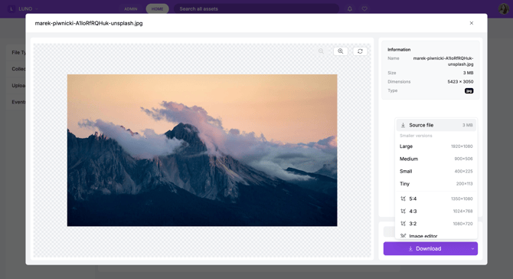Screen dimensions: 513x279
Task: Open the user avatar menu
Action: pos(504,9)
